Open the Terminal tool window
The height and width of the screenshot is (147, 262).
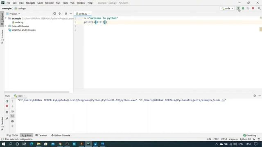pos(41,135)
